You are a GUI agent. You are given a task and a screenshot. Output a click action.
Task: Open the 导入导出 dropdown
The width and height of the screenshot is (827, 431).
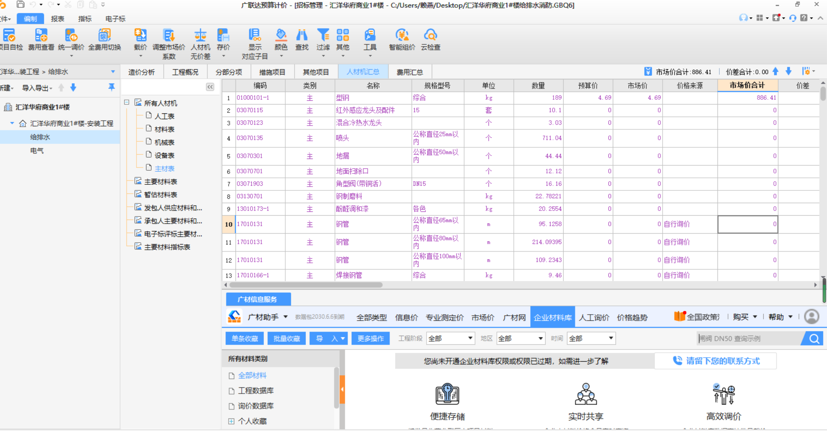tap(37, 88)
